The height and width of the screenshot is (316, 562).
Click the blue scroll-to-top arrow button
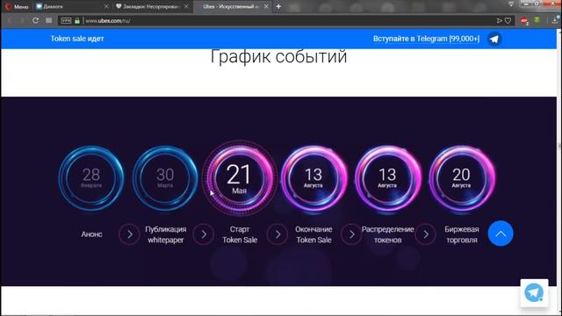(501, 233)
